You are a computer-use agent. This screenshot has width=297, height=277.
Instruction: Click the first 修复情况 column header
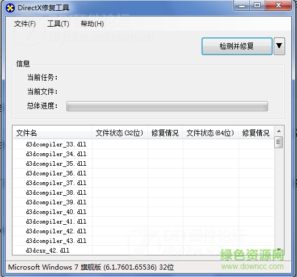(165, 133)
